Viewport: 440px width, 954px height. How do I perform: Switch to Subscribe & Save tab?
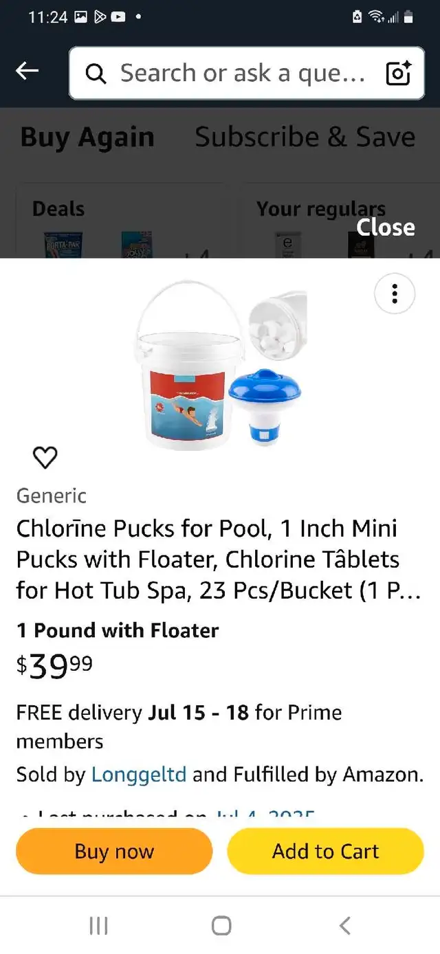click(305, 137)
